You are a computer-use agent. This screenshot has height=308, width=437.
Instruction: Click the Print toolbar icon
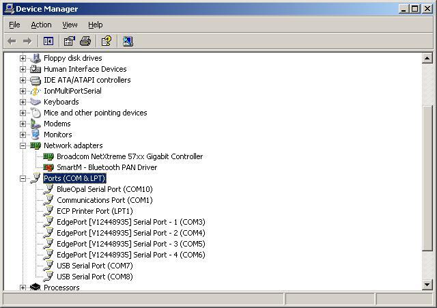tap(85, 41)
